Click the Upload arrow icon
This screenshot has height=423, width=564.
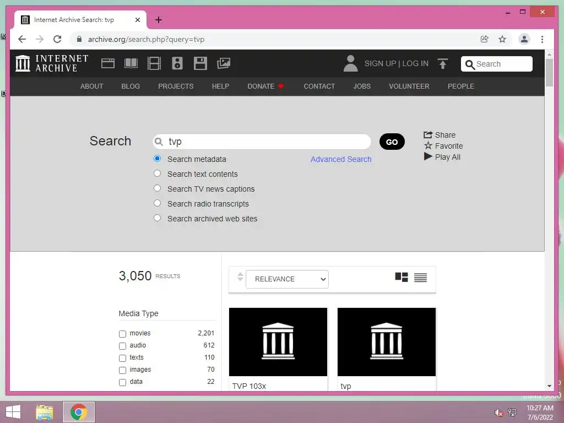(x=443, y=64)
